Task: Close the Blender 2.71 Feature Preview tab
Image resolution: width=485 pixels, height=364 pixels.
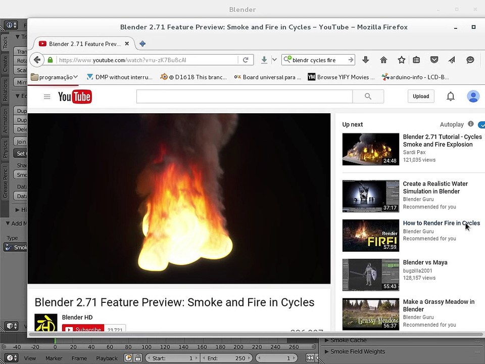Action: point(127,43)
